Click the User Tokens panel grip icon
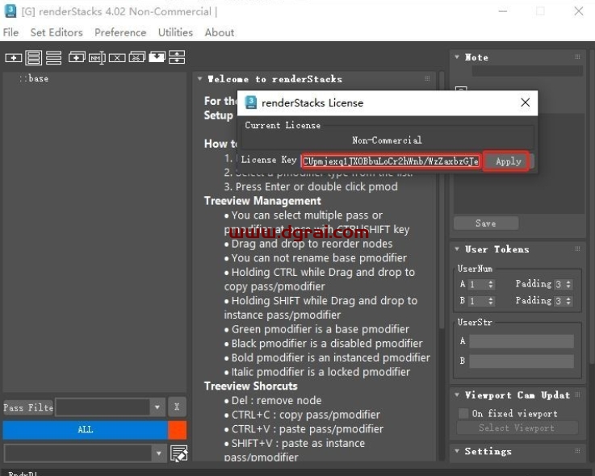The image size is (595, 476). pyautogui.click(x=577, y=248)
